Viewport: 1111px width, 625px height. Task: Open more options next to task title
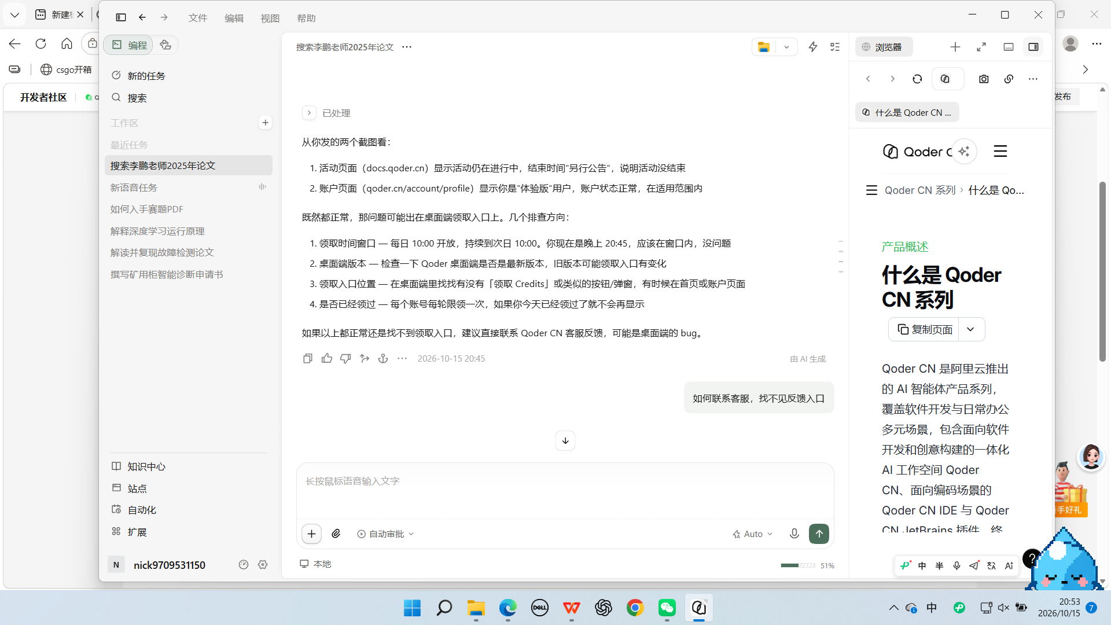point(407,47)
